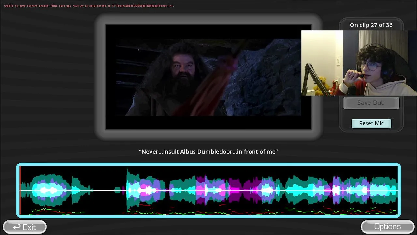Click the subtitle "Never...insult Albus Dumbledoor...in front of me"
This screenshot has width=417, height=235.
[208, 152]
